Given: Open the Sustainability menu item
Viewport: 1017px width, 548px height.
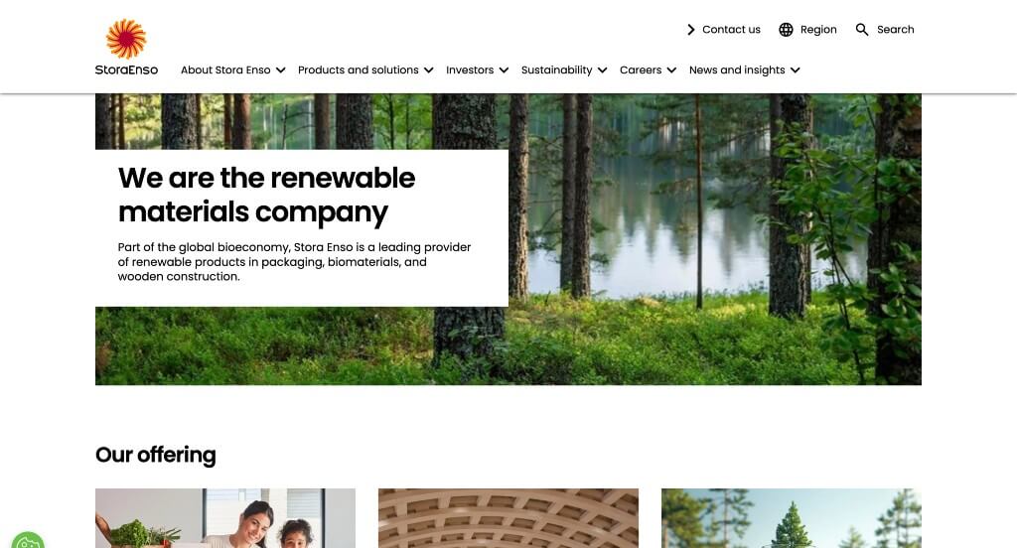Looking at the screenshot, I should (x=556, y=70).
